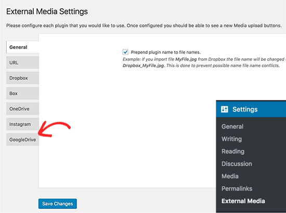Open the General plugin tab
The height and width of the screenshot is (213, 286).
click(x=22, y=47)
